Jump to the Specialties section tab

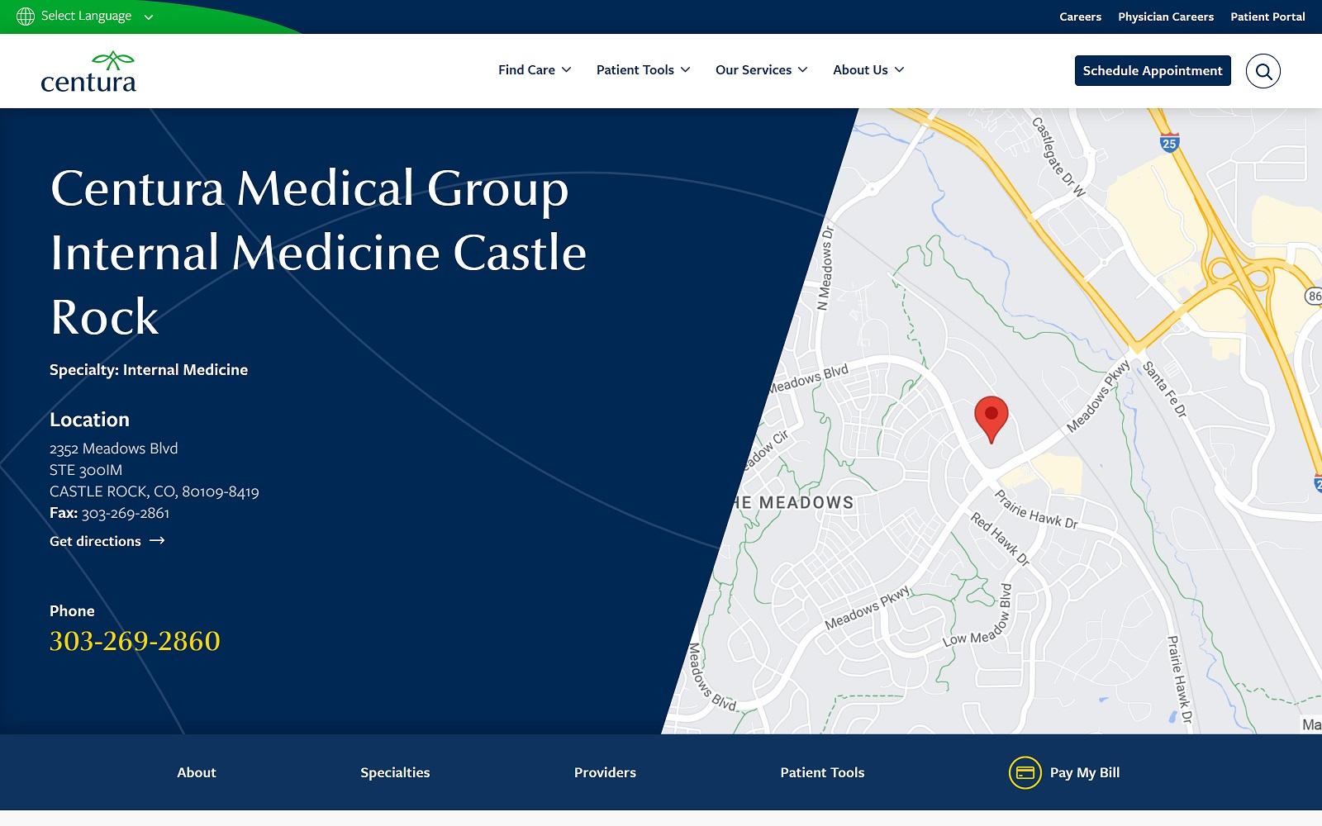[x=395, y=772]
